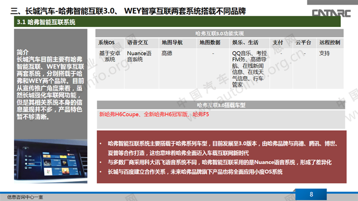Image resolution: width=358 pixels, height=201 pixels.
Task: Select the '娱乐、生活' column header
Action: pos(250,43)
